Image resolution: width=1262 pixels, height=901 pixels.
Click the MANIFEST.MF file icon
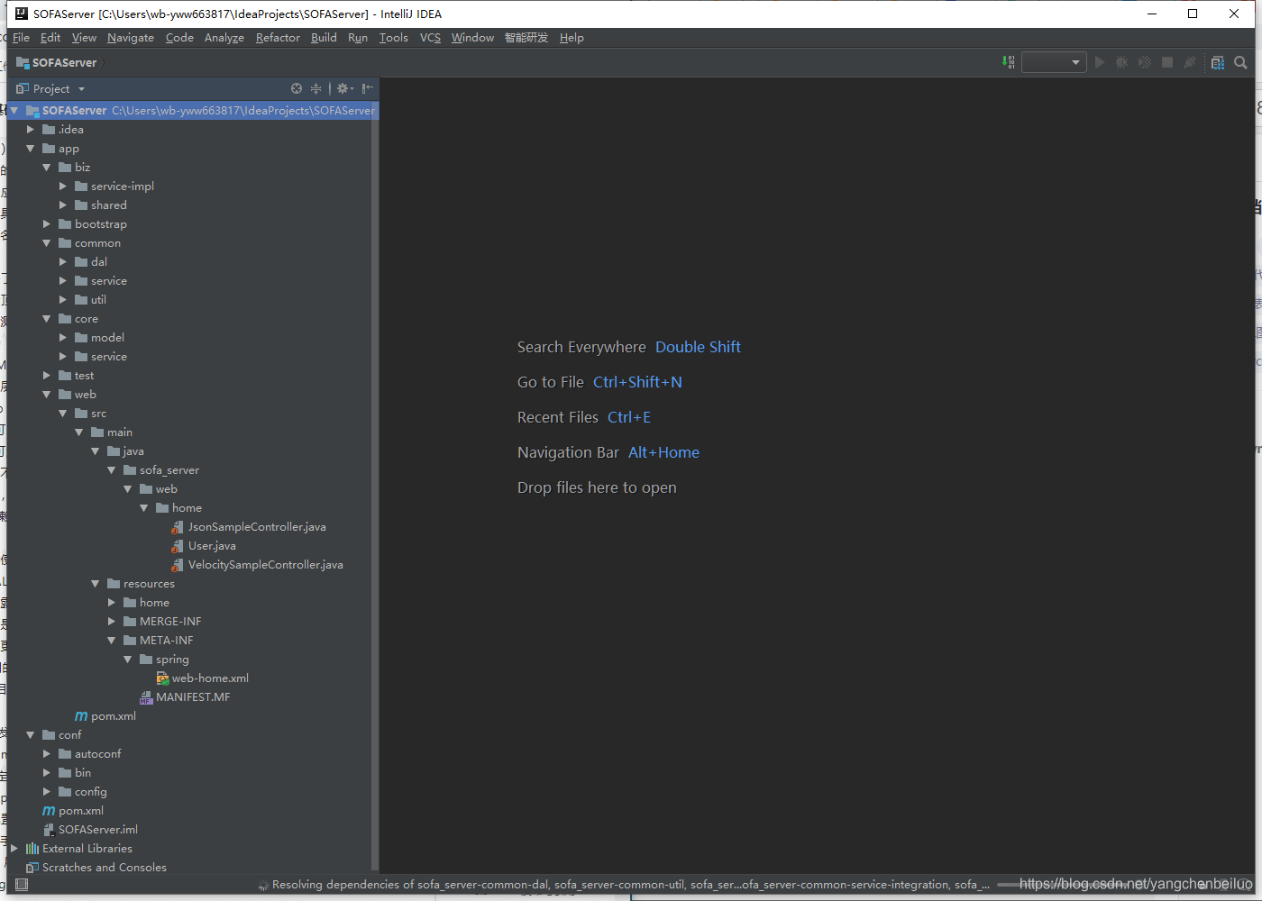pos(146,697)
